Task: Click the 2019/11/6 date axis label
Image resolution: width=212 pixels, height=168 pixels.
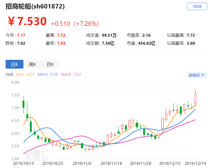Action: point(82,163)
